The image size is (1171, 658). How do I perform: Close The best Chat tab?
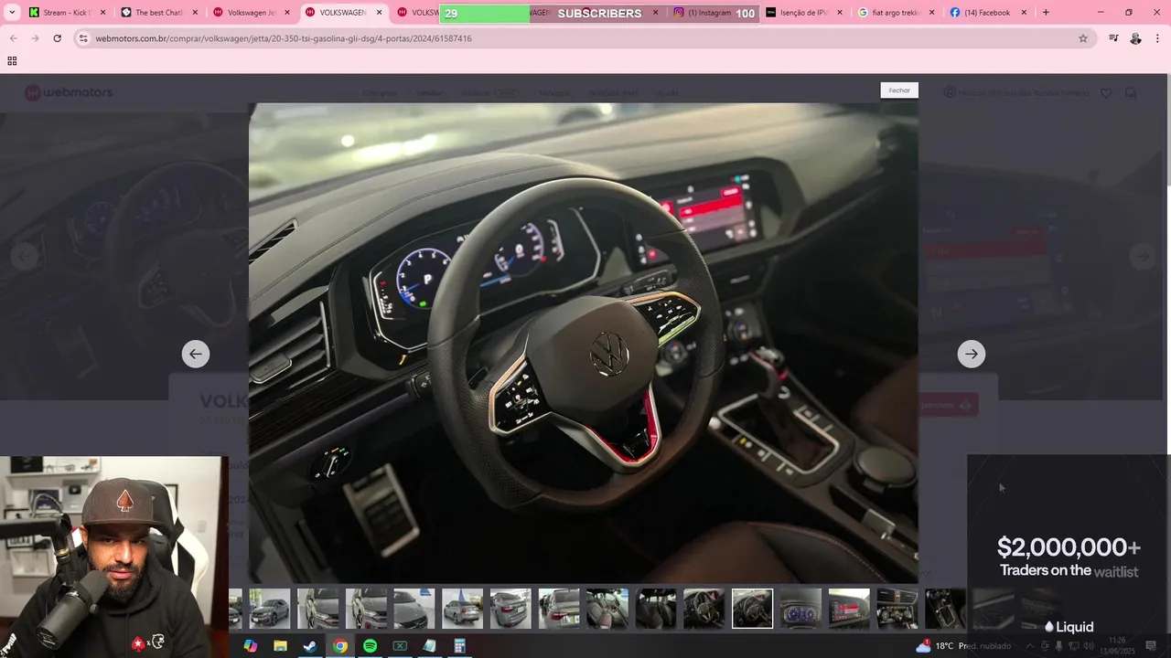click(x=195, y=13)
